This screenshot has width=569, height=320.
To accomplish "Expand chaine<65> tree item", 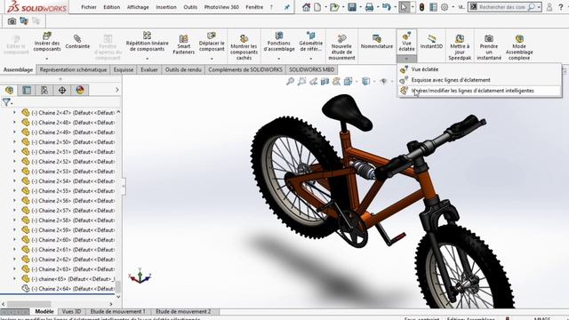I will click(14, 278).
